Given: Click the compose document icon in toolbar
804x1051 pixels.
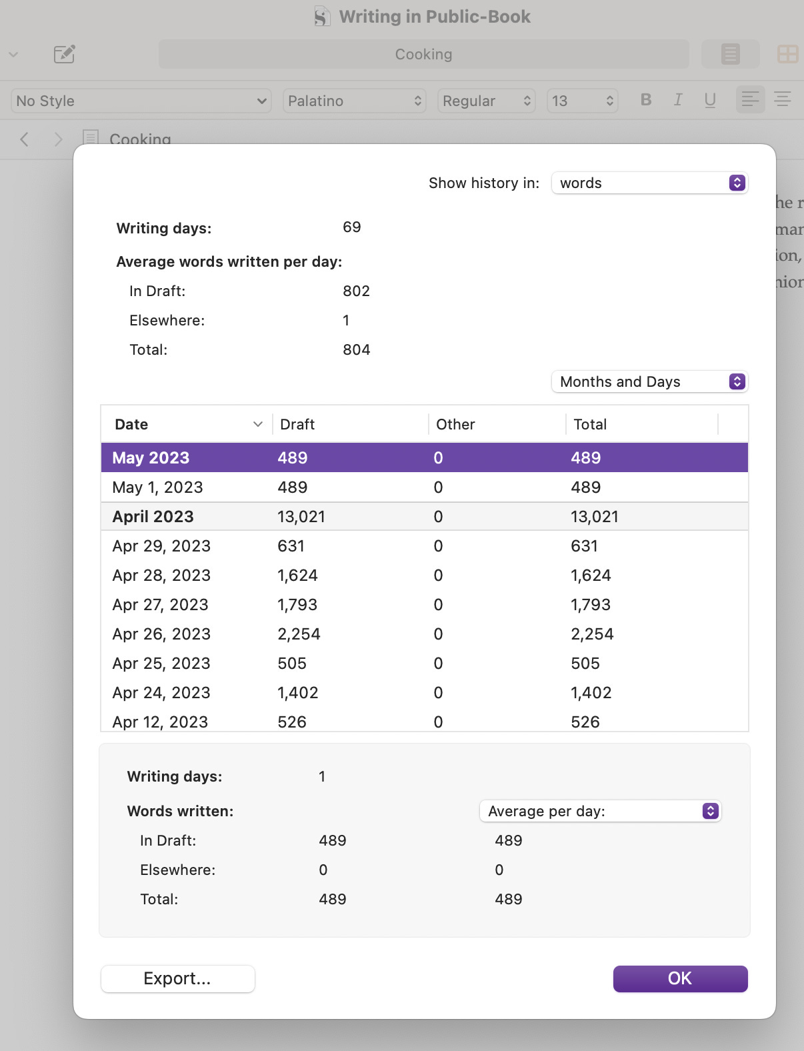Looking at the screenshot, I should 64,54.
